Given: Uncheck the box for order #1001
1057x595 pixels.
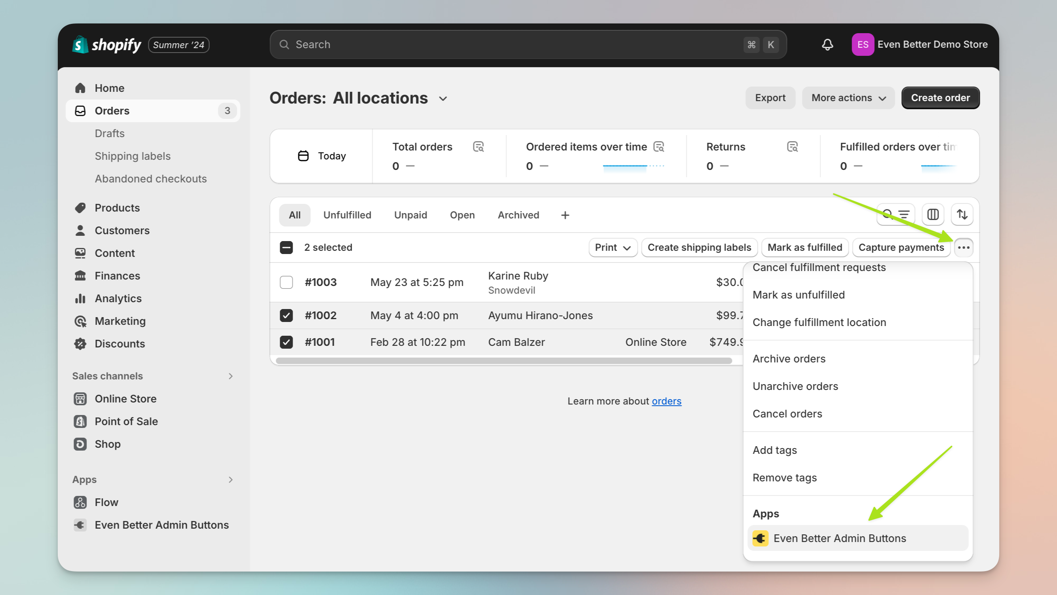Looking at the screenshot, I should [x=286, y=342].
